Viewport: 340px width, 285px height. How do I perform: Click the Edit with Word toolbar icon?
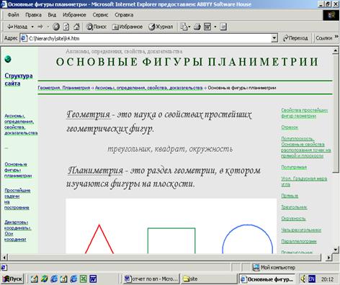click(x=207, y=27)
